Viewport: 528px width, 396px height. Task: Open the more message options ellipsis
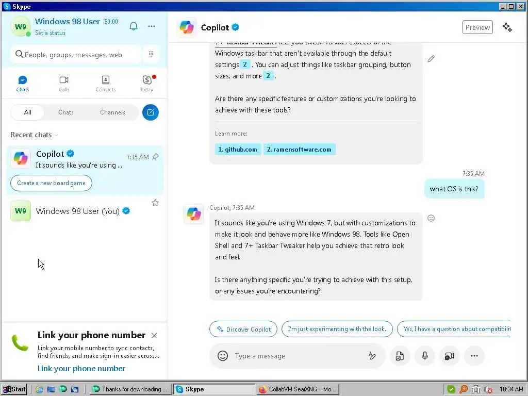point(474,356)
